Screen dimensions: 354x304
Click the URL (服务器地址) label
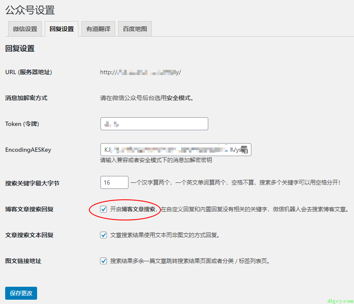pos(28,72)
